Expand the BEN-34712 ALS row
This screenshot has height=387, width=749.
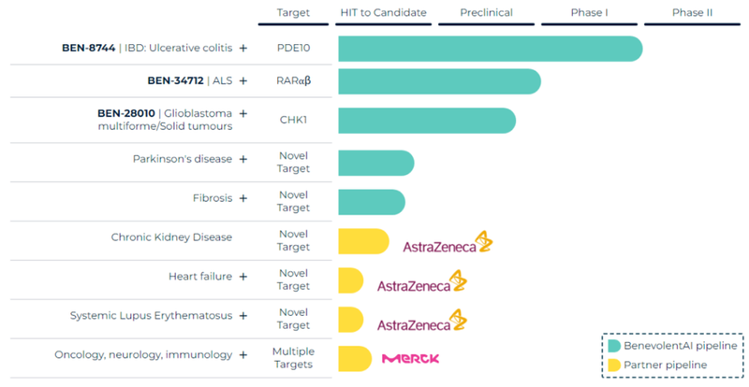[243, 80]
